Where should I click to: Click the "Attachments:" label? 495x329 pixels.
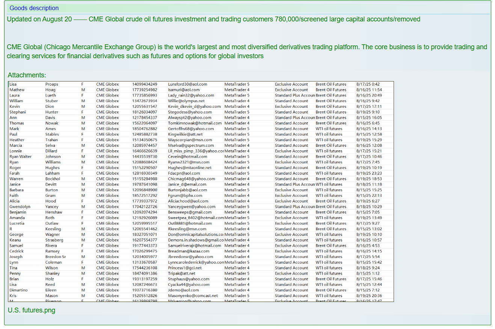(27, 75)
